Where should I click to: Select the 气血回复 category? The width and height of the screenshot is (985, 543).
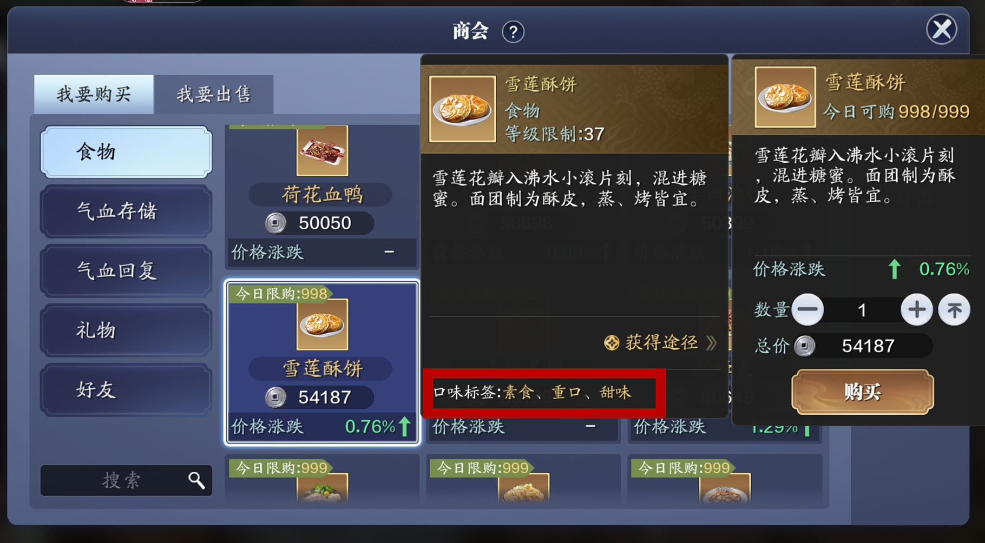point(126,271)
